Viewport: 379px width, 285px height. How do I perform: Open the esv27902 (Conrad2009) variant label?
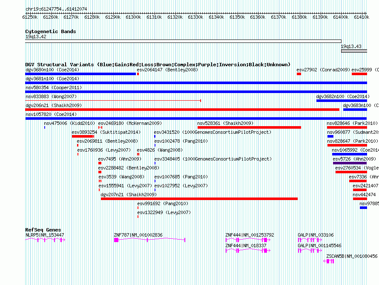(323, 70)
